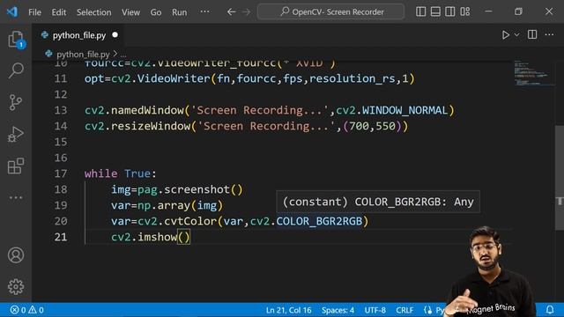Expand the breadcrumb ellipsis after python_file.py

123,55
